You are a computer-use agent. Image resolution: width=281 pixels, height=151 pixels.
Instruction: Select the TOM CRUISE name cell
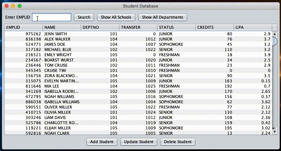62,65
